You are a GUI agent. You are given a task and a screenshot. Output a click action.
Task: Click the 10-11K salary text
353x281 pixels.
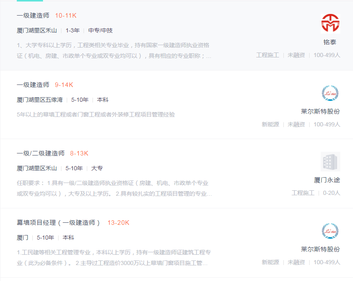coord(66,16)
